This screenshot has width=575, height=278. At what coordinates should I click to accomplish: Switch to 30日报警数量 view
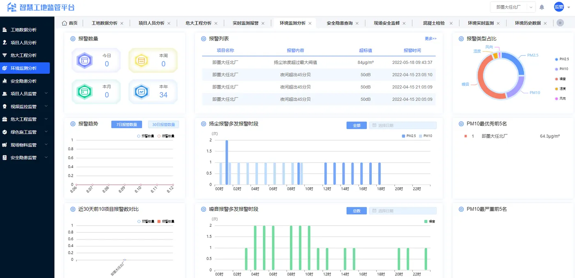click(x=163, y=124)
